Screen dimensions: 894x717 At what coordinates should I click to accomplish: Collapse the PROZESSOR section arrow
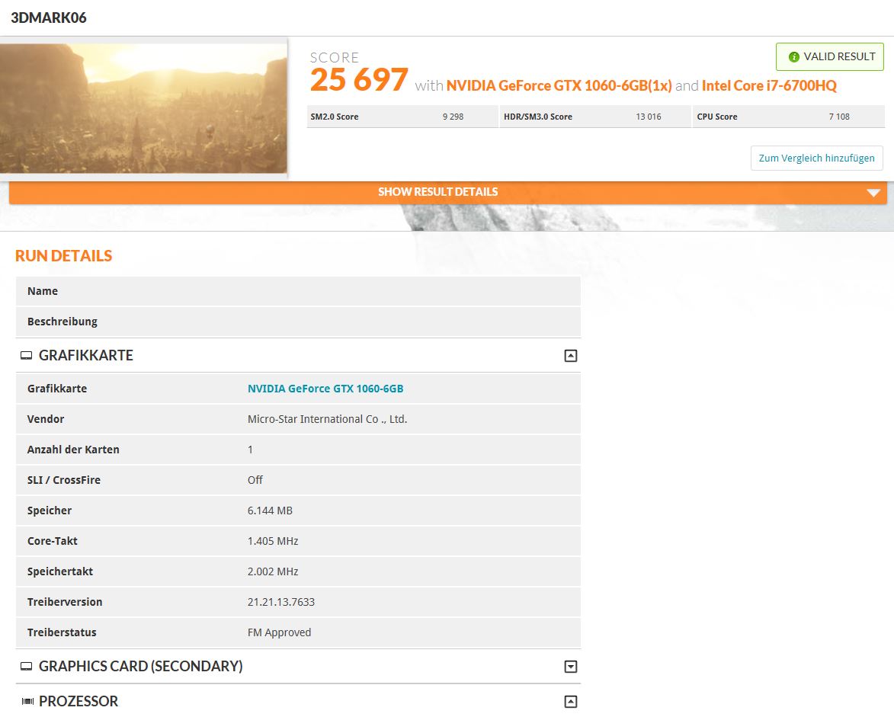coord(570,702)
